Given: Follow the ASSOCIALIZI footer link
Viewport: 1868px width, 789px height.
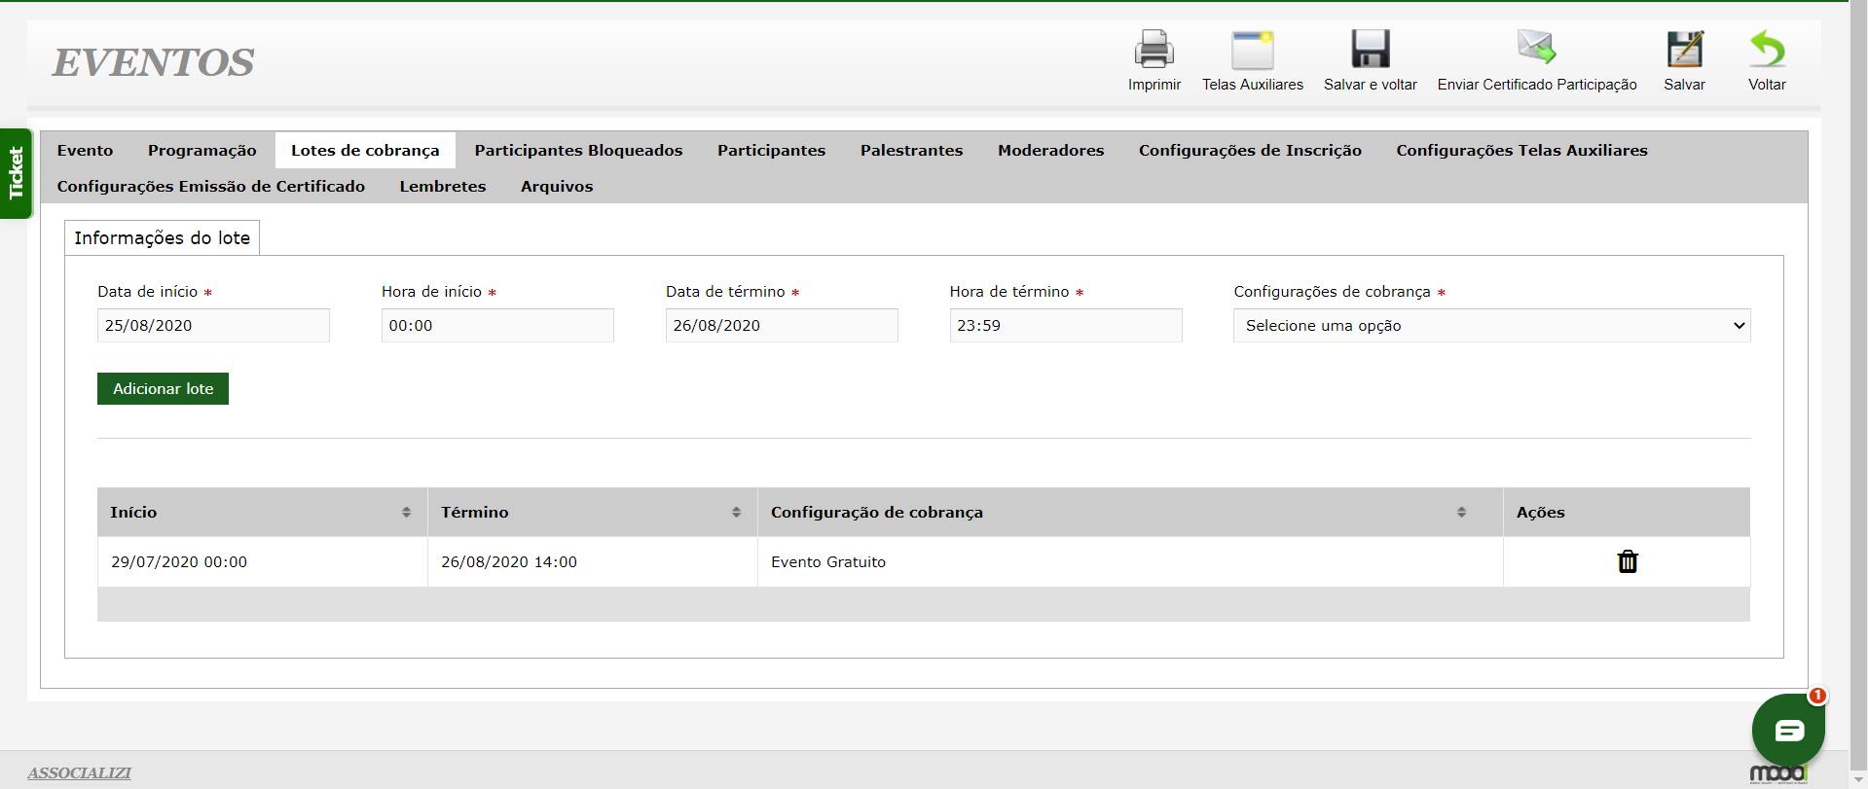Looking at the screenshot, I should click(80, 772).
